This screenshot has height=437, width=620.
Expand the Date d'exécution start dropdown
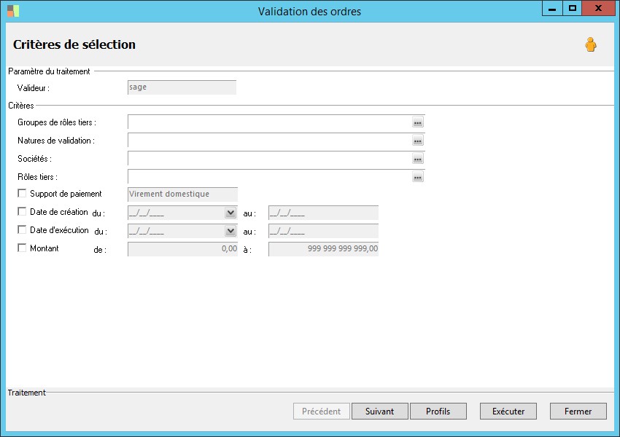(x=230, y=231)
